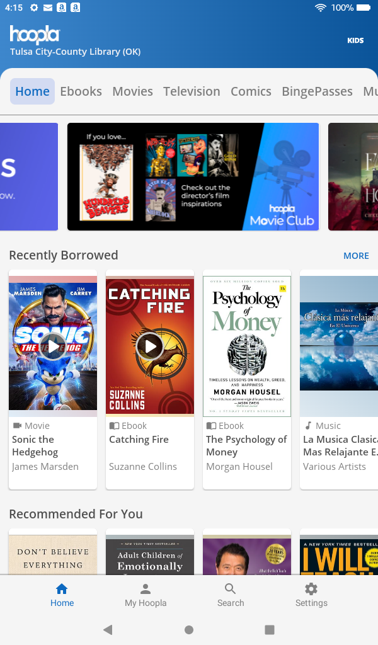
Task: Open the BingePasses tab
Action: 317,91
